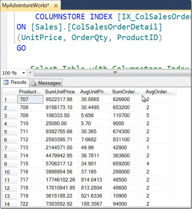Screen dimensions: 192x209
Task: Select row header 7 in results grid
Action: tap(10, 148)
